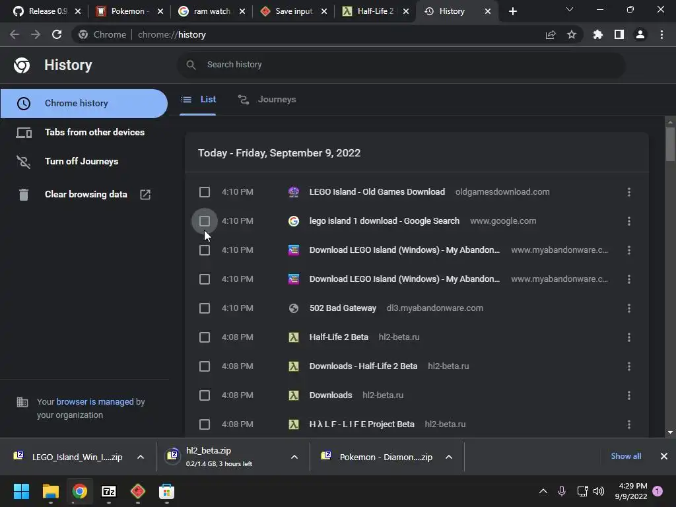Bookmark this page with the star icon
Image resolution: width=676 pixels, height=507 pixels.
pyautogui.click(x=572, y=34)
